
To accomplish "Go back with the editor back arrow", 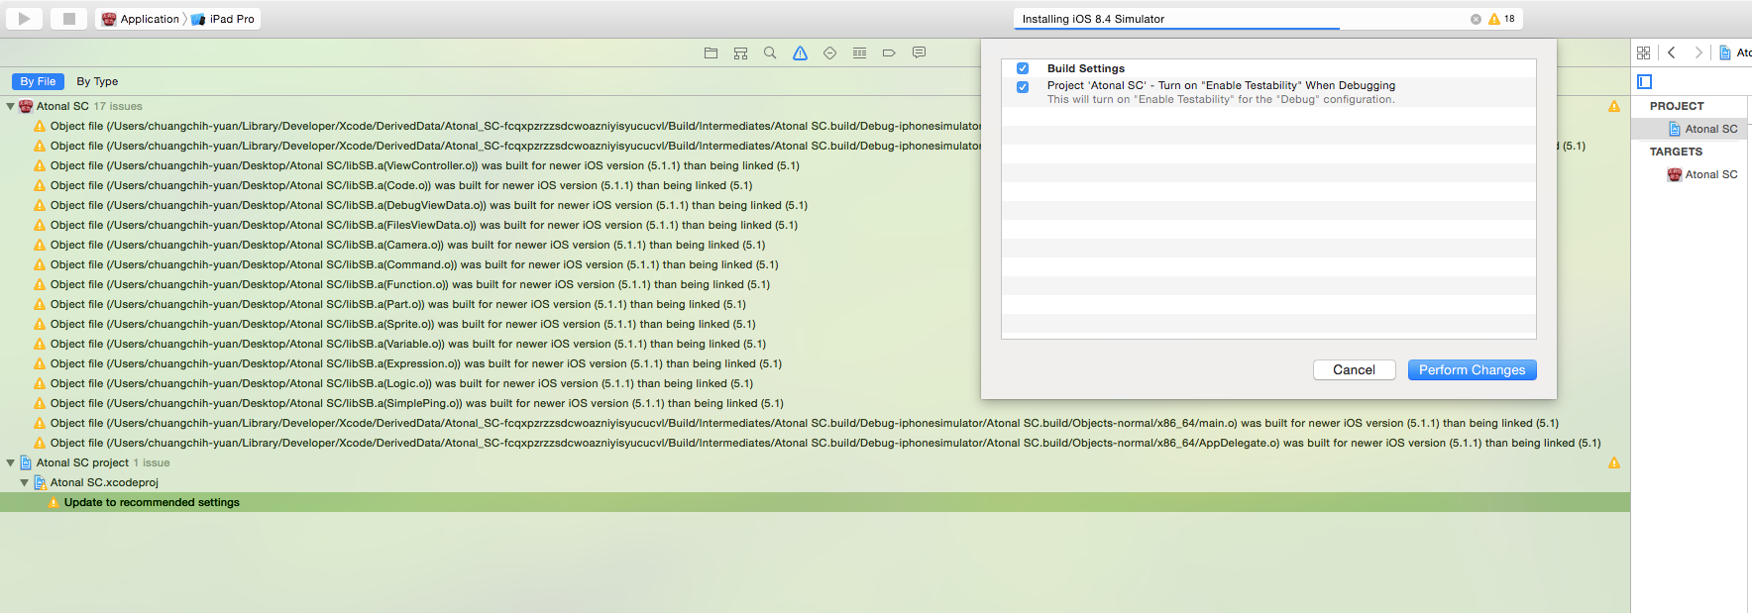I will [1672, 52].
